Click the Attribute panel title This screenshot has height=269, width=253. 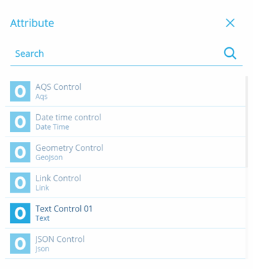[x=32, y=23]
